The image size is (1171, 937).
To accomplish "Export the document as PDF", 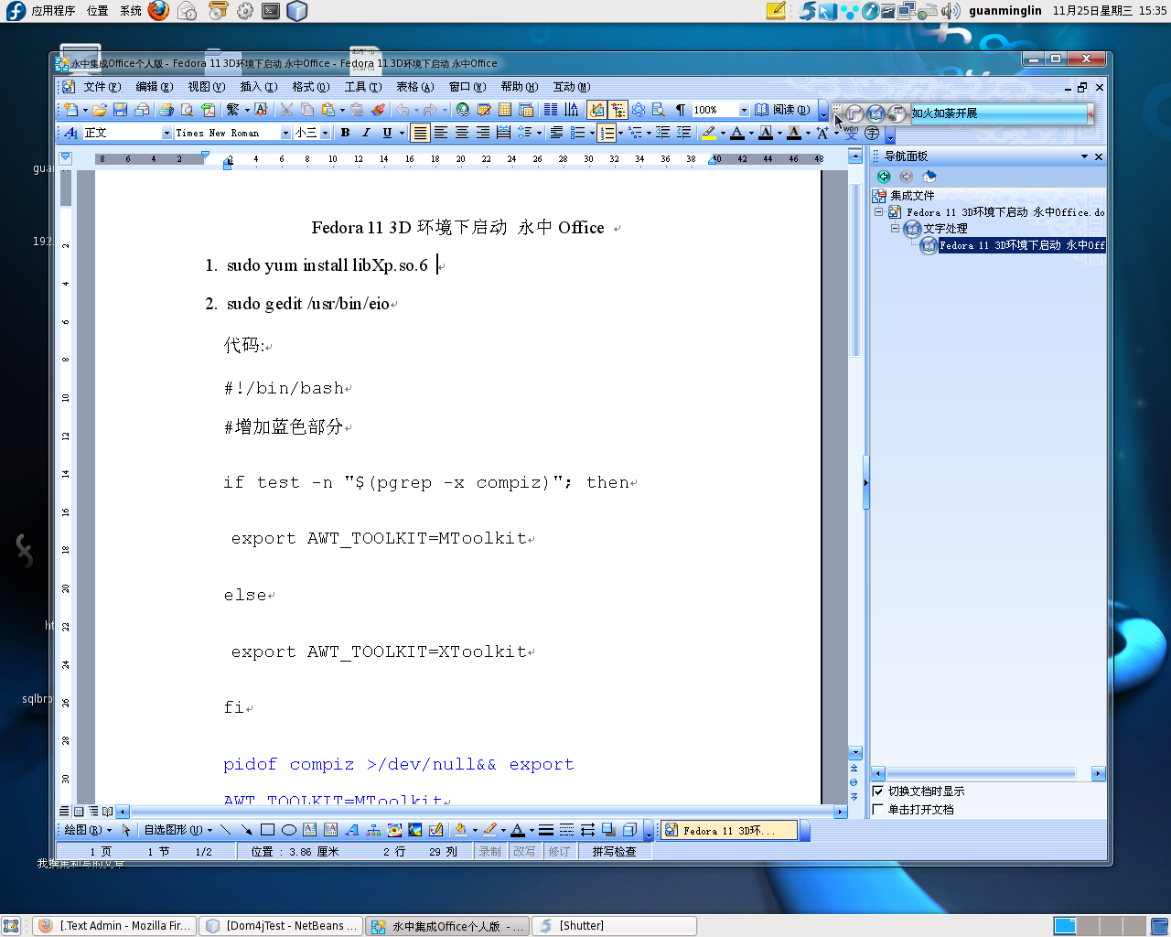I will coord(208,110).
